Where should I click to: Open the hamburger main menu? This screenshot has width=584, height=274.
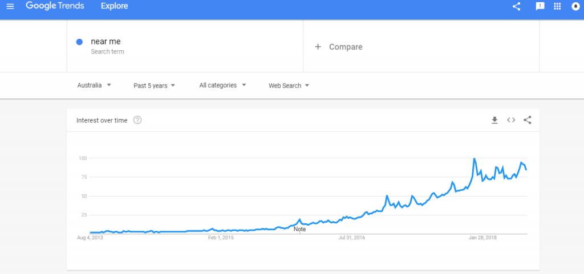tap(10, 6)
